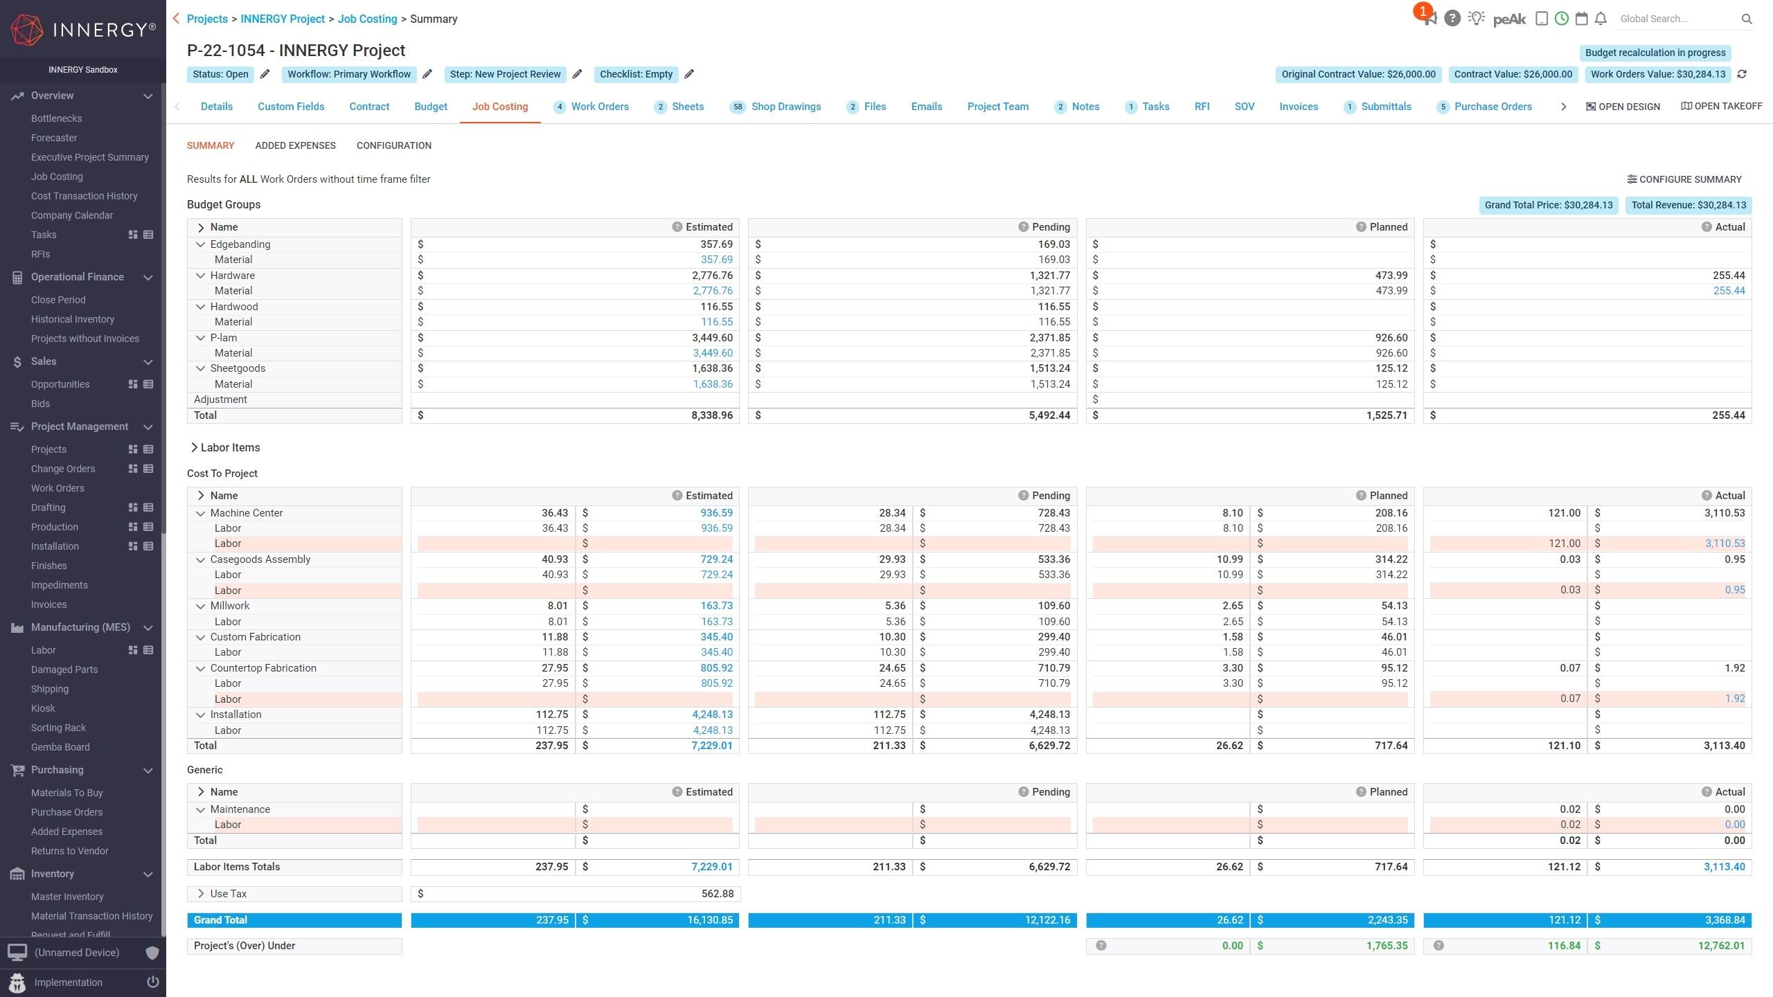The height and width of the screenshot is (997, 1773).
Task: Open the help question mark icon in top bar
Action: pos(1452,19)
